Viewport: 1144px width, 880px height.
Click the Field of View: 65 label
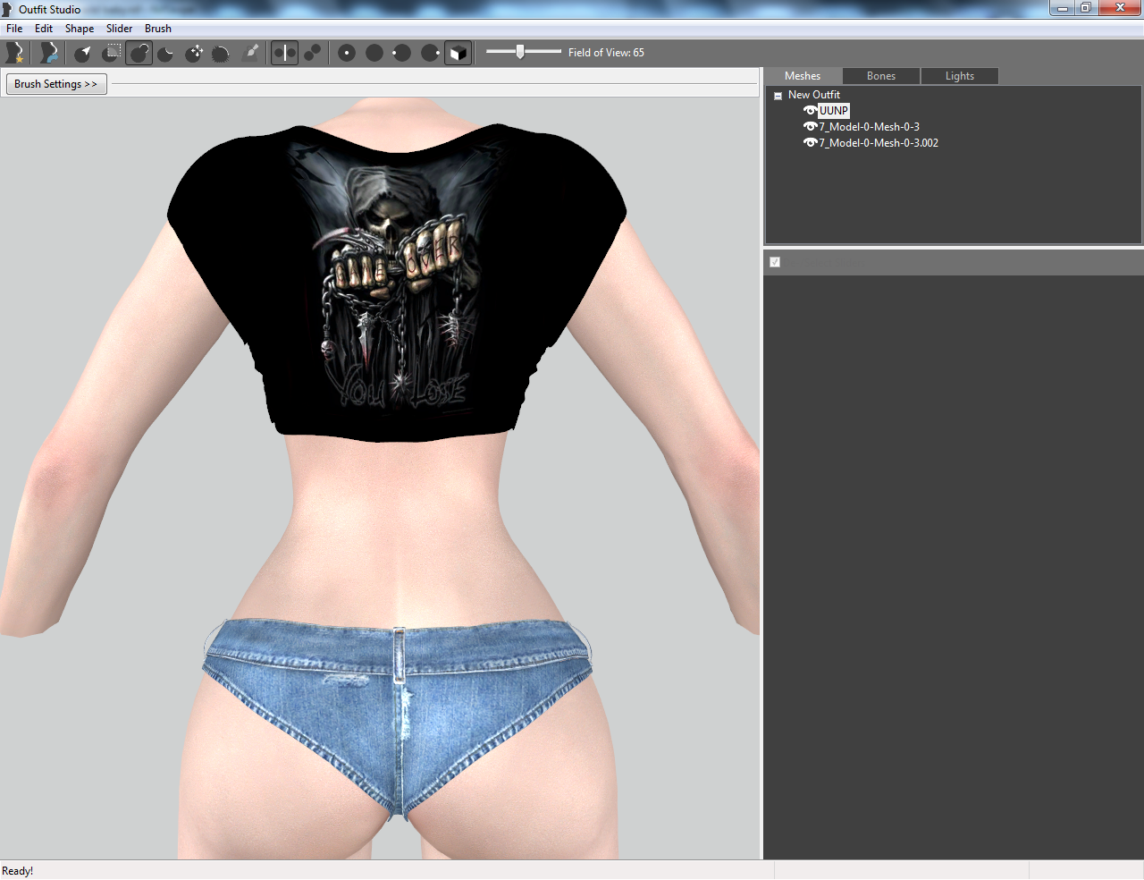[x=606, y=53]
